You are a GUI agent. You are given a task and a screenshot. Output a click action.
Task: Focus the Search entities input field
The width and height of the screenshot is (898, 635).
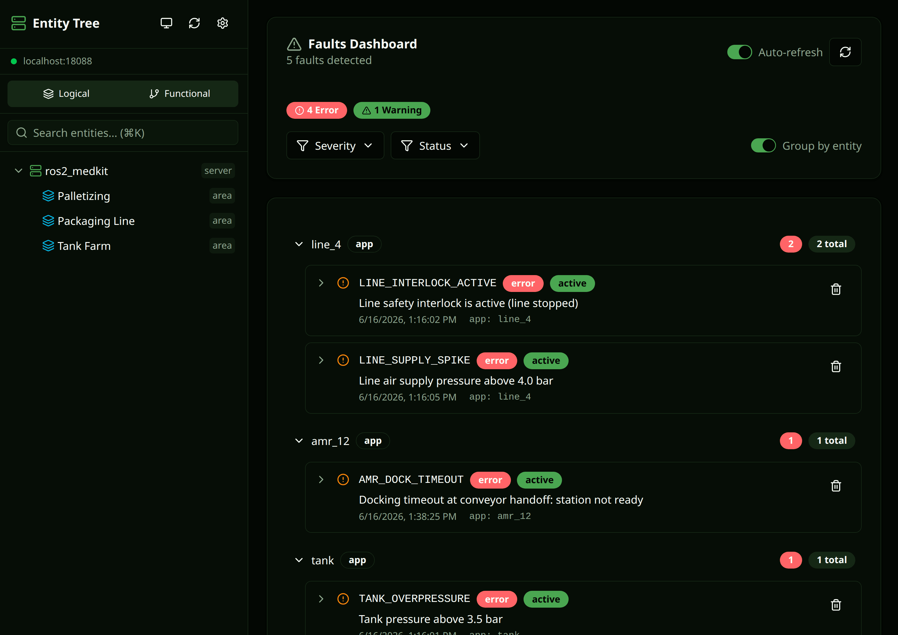point(123,133)
